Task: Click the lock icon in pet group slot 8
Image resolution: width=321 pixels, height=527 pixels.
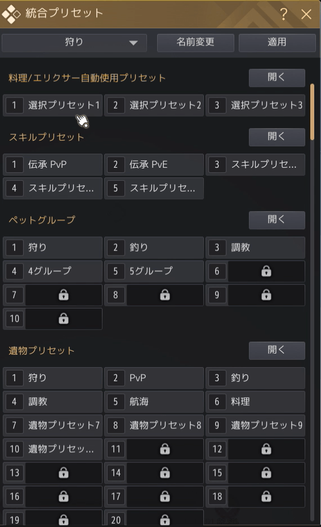Action: [164, 295]
